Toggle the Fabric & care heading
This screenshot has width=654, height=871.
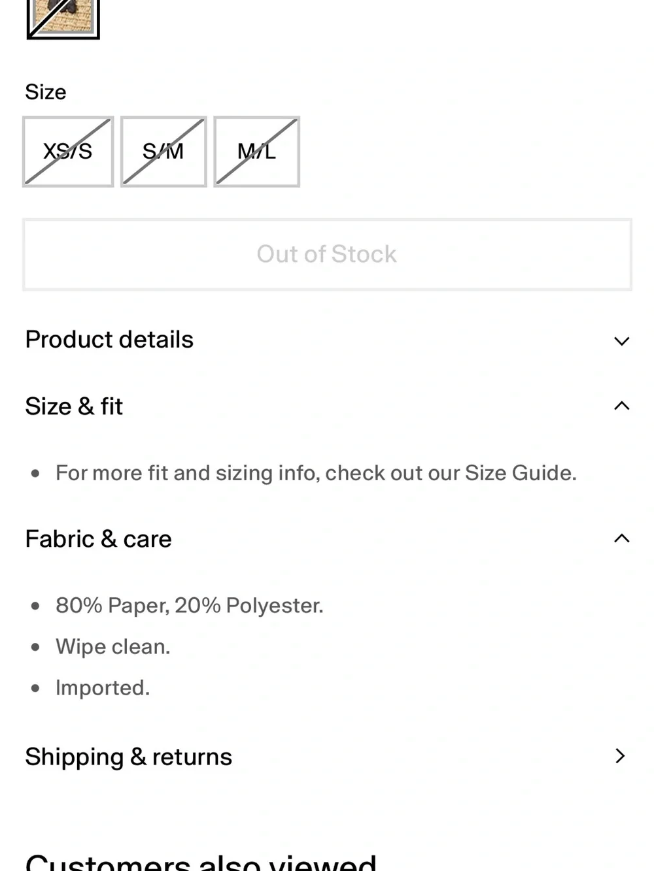coord(98,539)
